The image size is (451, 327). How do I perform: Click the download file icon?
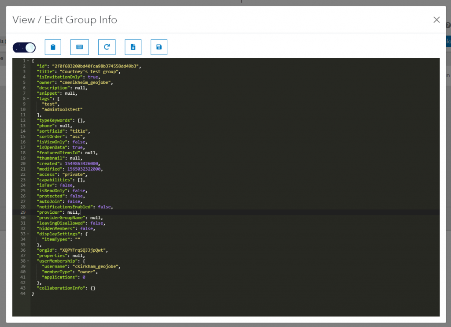(133, 47)
